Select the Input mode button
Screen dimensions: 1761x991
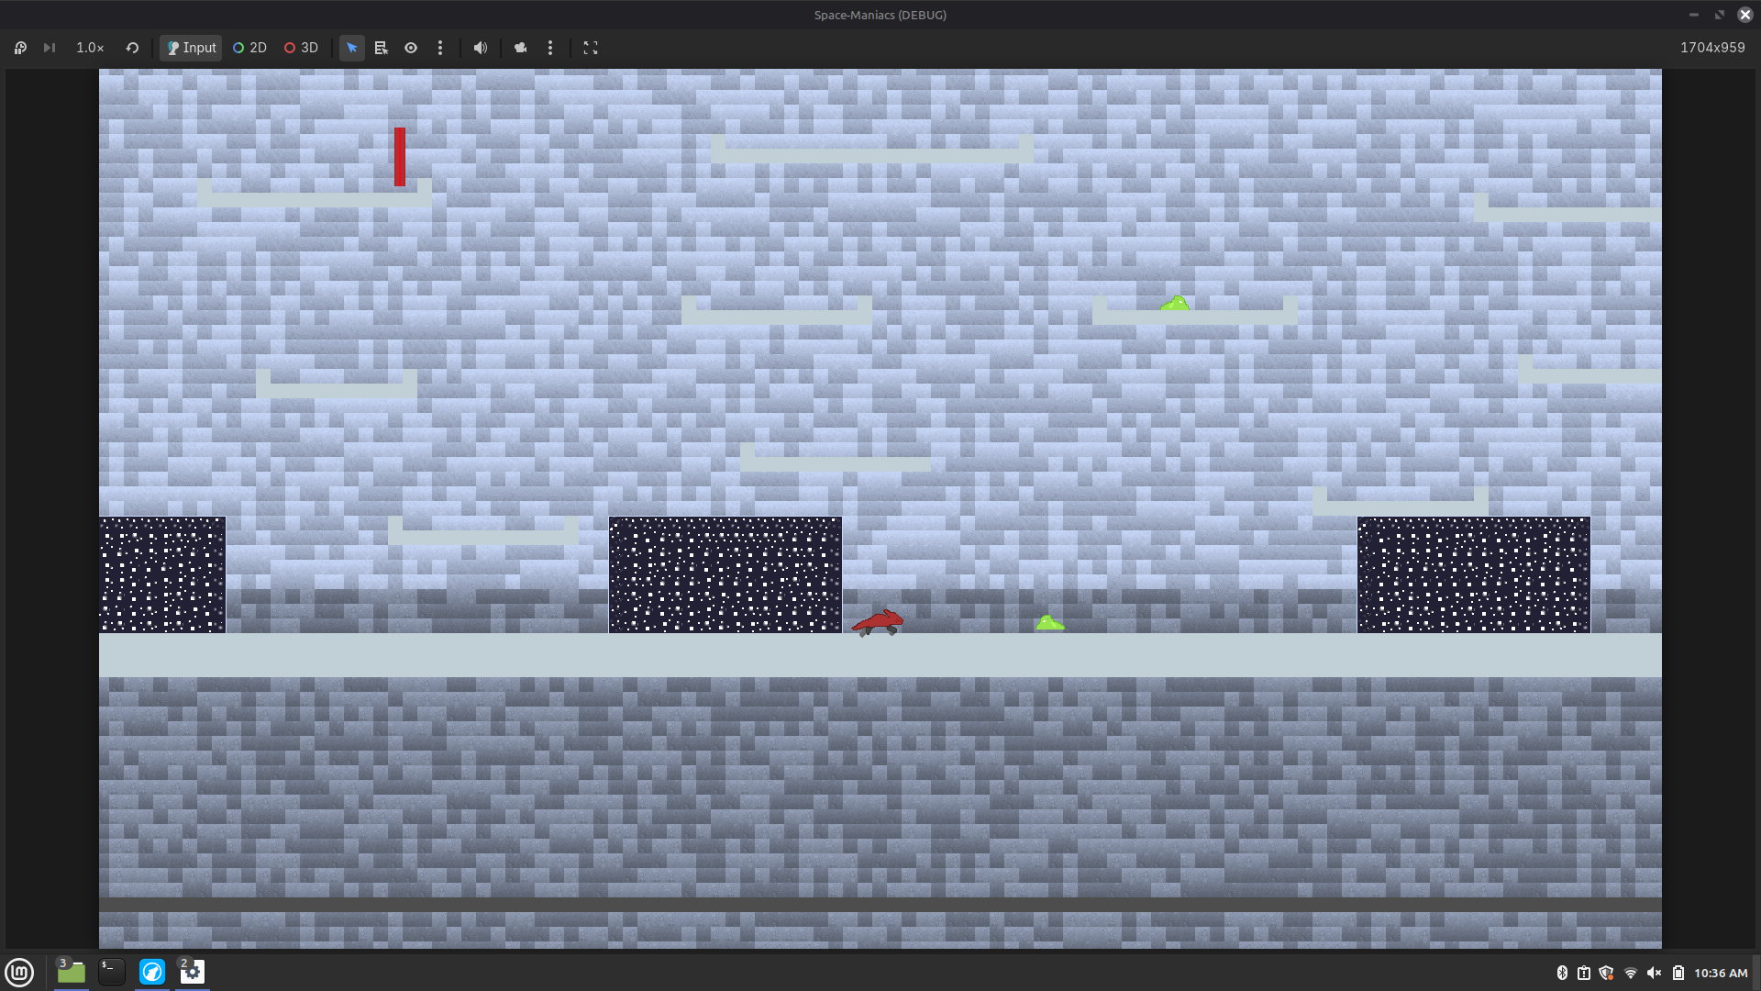[x=191, y=48]
